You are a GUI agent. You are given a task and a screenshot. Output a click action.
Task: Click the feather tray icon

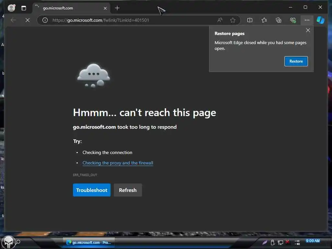(265, 242)
